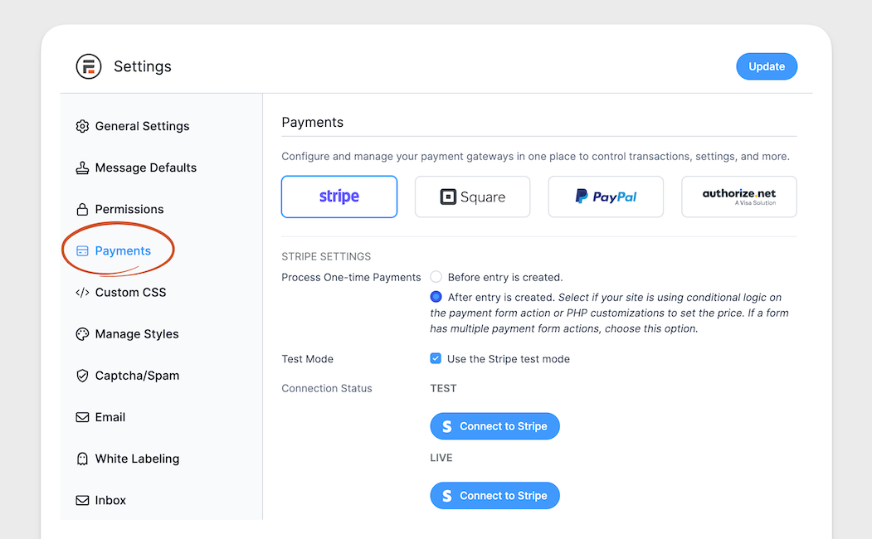This screenshot has width=872, height=539.
Task: Switch to the PayPal gateway tab
Action: pos(606,197)
